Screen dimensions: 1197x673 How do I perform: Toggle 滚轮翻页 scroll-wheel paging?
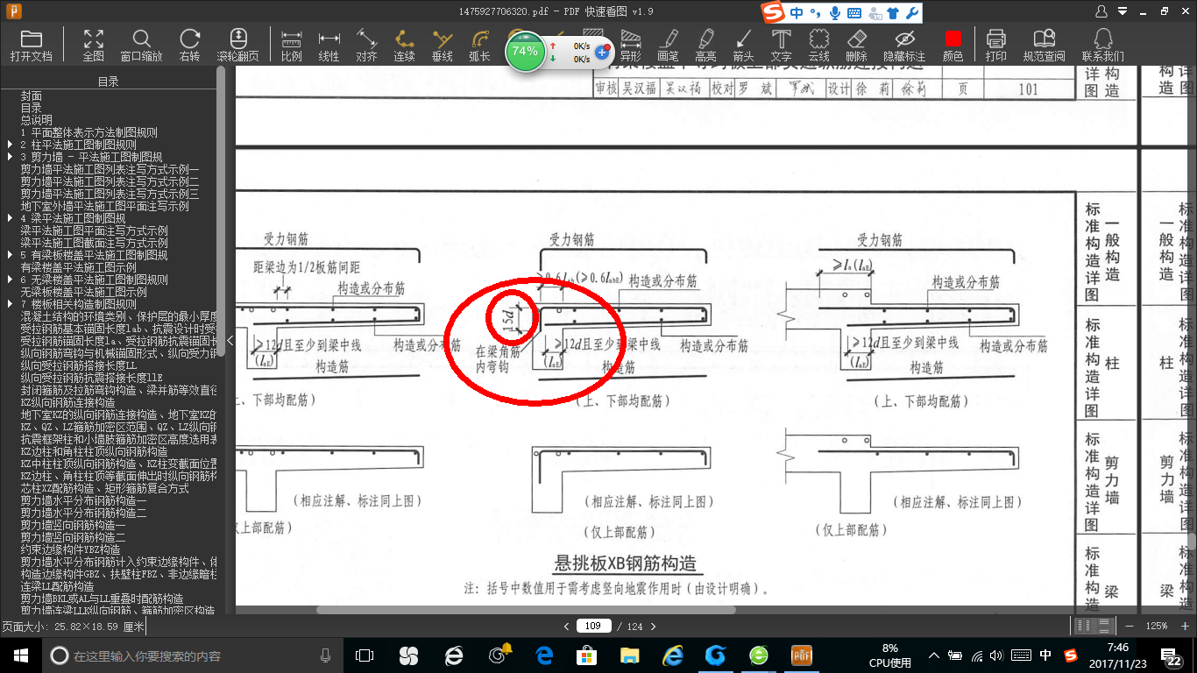point(238,46)
